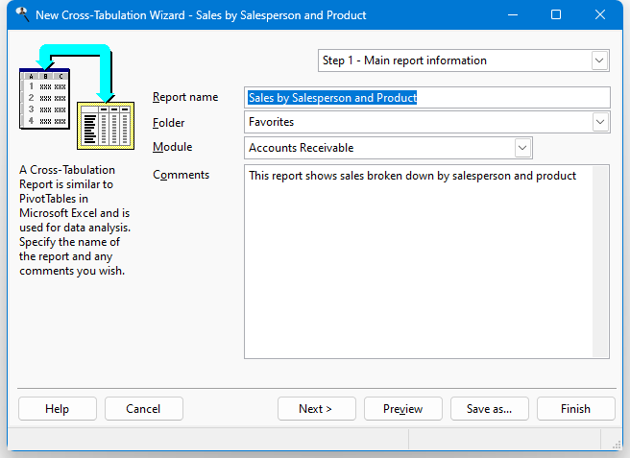Click the Help button
The width and height of the screenshot is (630, 458).
[58, 409]
